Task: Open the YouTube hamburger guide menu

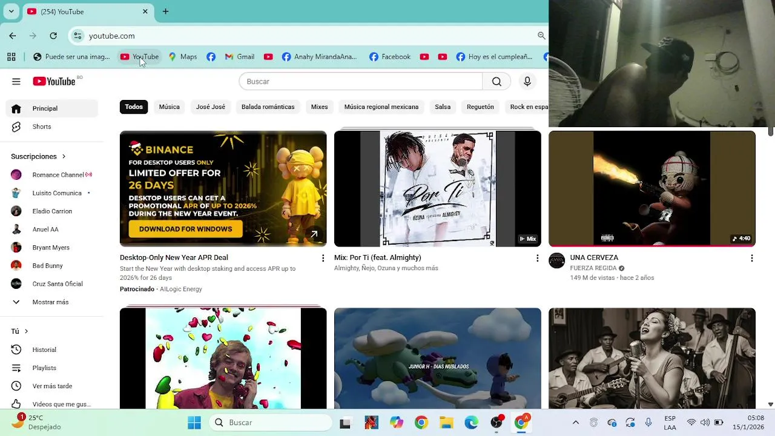Action: click(x=16, y=81)
